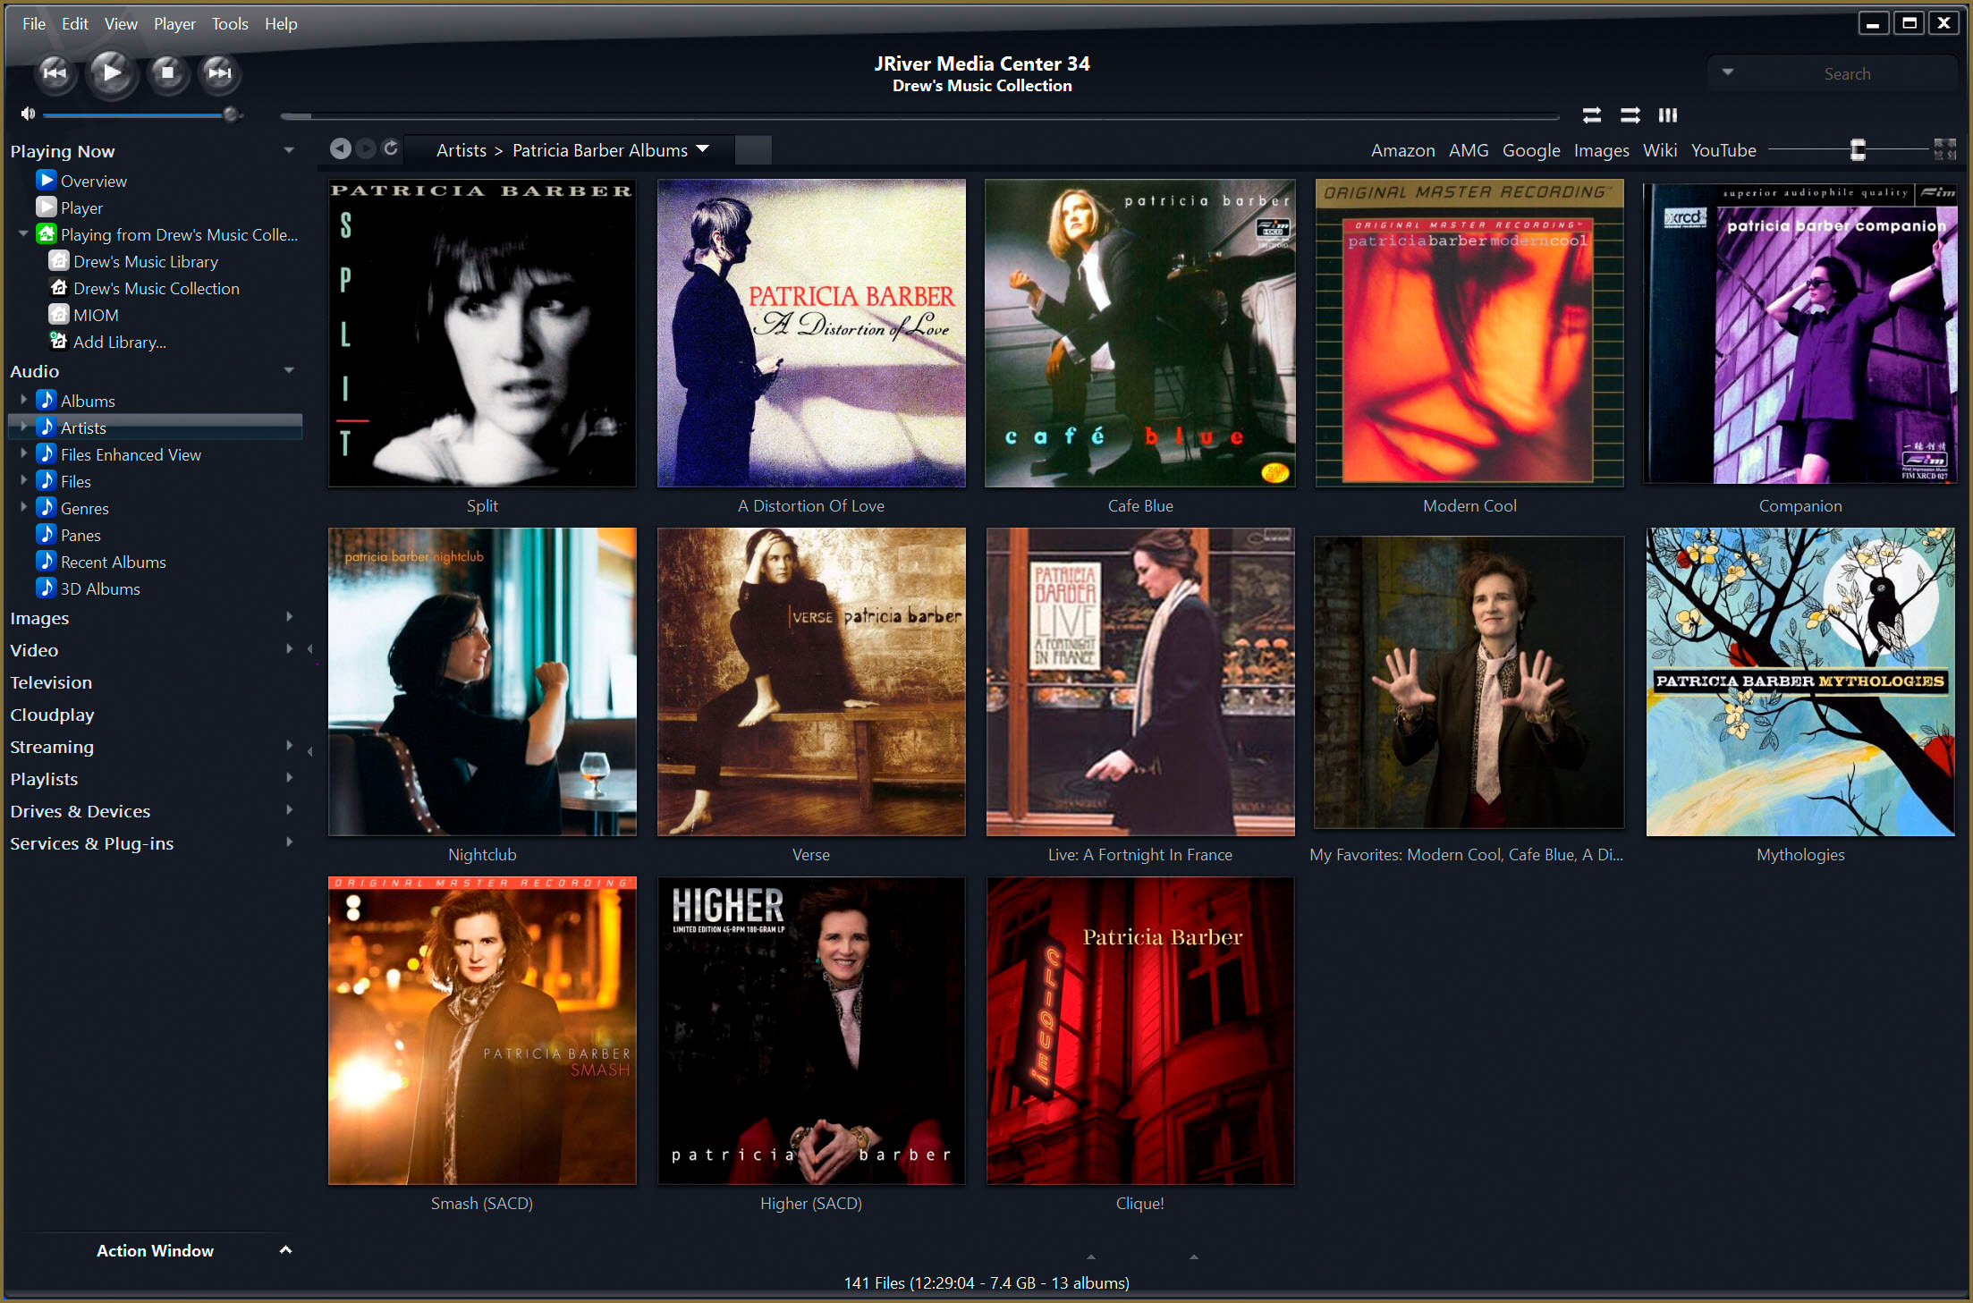
Task: Click the YouTube link
Action: [1723, 150]
